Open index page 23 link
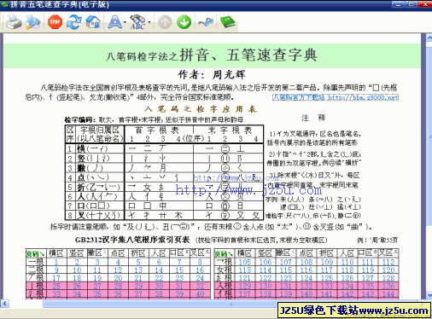Screen dimensions: 432x319 click(179, 278)
